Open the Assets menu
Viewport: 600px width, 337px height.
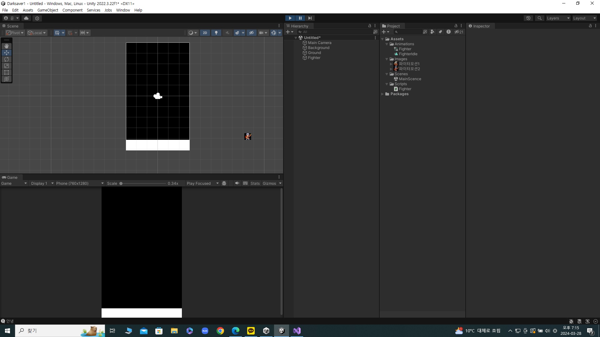point(28,10)
